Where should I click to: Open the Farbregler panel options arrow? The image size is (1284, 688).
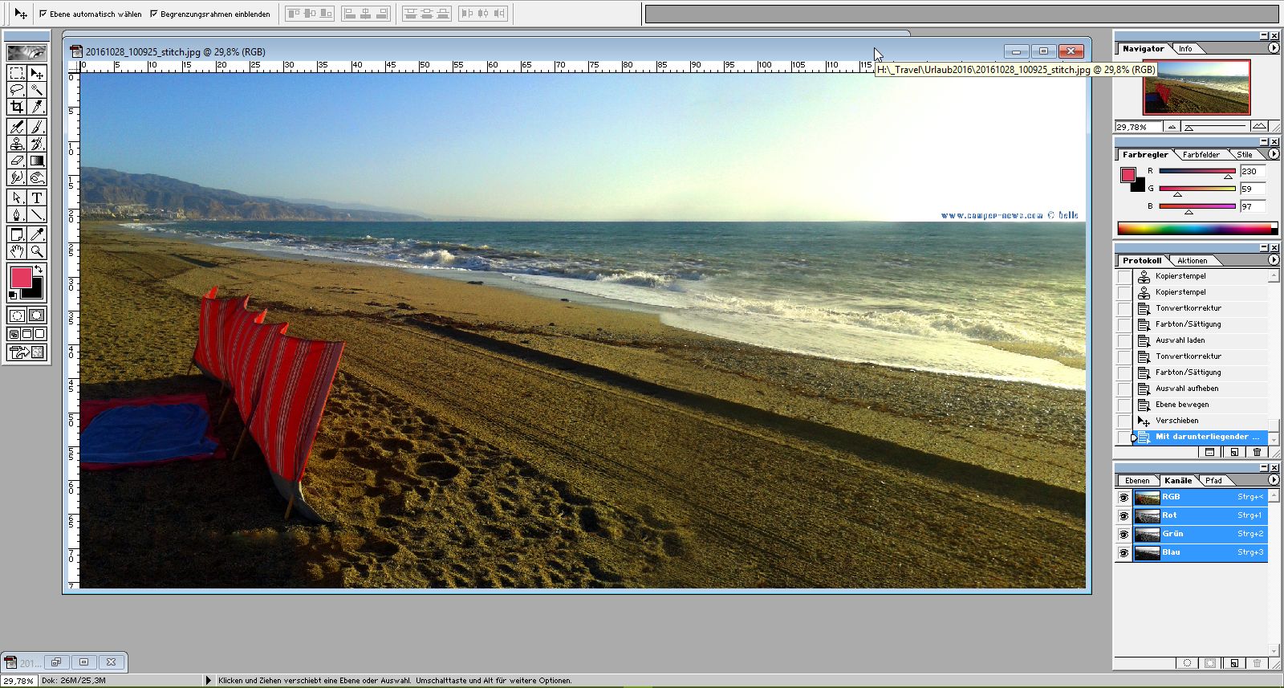[1274, 154]
